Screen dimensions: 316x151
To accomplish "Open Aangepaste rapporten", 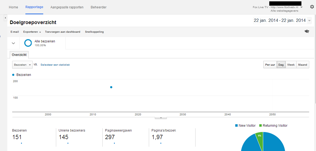I will click(x=67, y=7).
